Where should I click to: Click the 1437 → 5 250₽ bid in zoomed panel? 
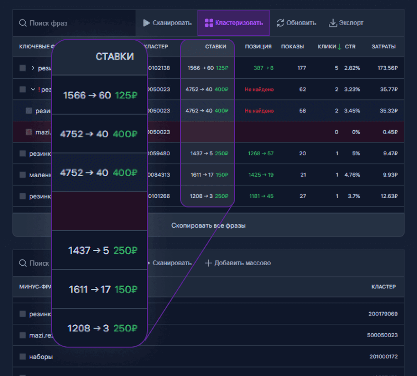coord(102,251)
